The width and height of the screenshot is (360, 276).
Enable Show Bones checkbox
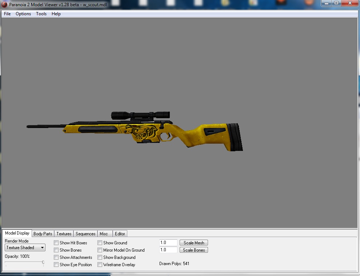click(x=56, y=250)
